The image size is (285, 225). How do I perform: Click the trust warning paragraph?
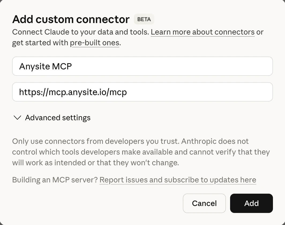(141, 152)
